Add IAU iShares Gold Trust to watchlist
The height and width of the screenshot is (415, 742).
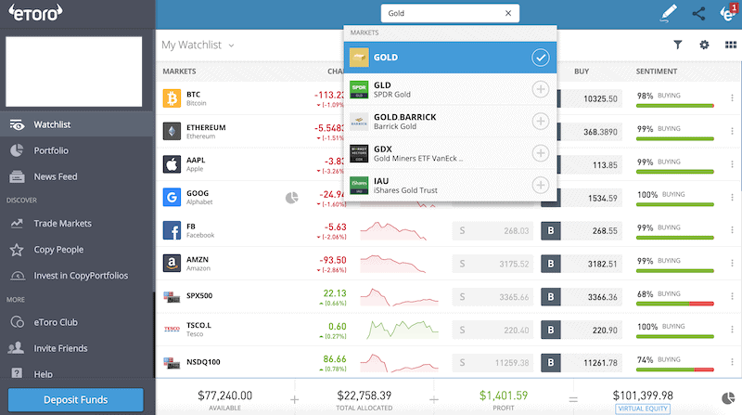tap(541, 185)
